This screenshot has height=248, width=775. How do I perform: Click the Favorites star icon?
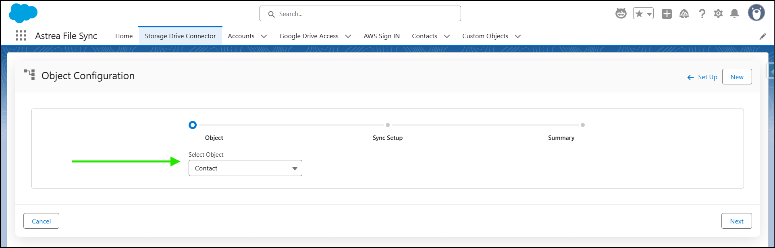639,14
